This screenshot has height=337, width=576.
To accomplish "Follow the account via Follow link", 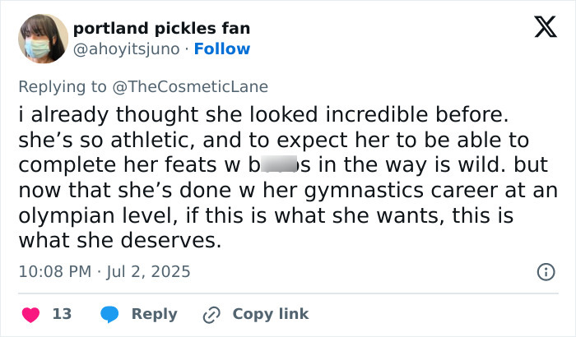I will [222, 49].
